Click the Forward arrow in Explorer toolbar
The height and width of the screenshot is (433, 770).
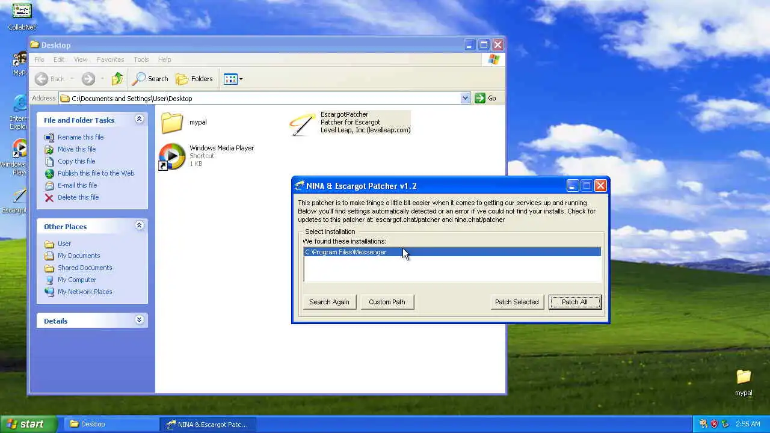click(x=88, y=79)
